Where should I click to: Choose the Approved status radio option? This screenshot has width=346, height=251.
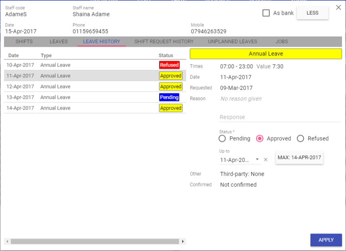tap(260, 139)
